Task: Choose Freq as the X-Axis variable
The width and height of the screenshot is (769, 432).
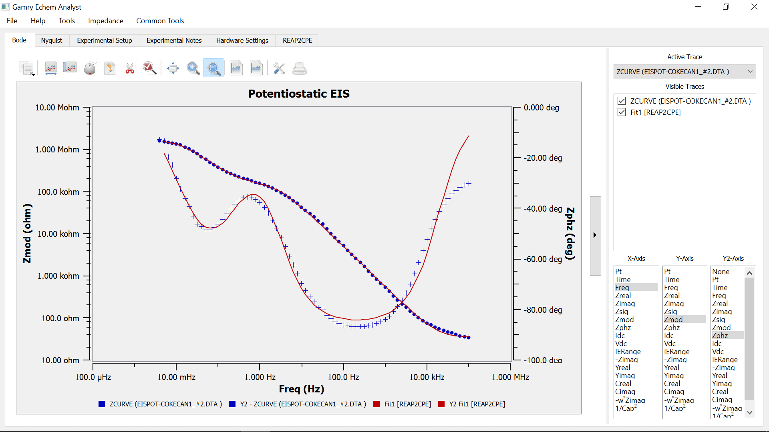Action: coord(622,287)
